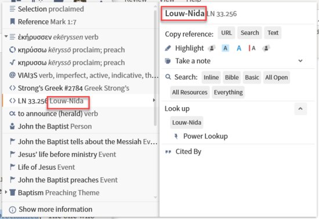Click the Cited By quote icon

tap(168, 152)
